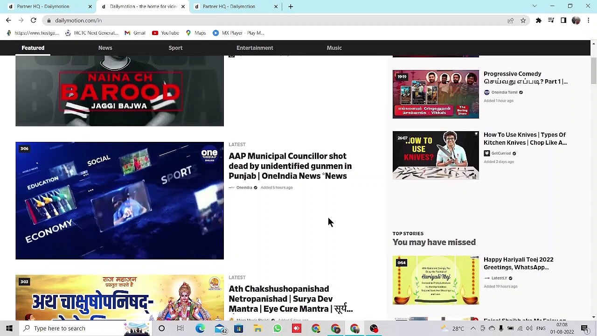
Task: Open File Explorer from taskbar
Action: (257, 329)
